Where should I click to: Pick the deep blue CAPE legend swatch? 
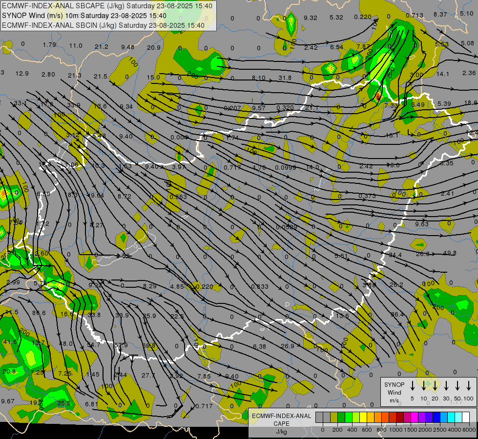point(436,418)
